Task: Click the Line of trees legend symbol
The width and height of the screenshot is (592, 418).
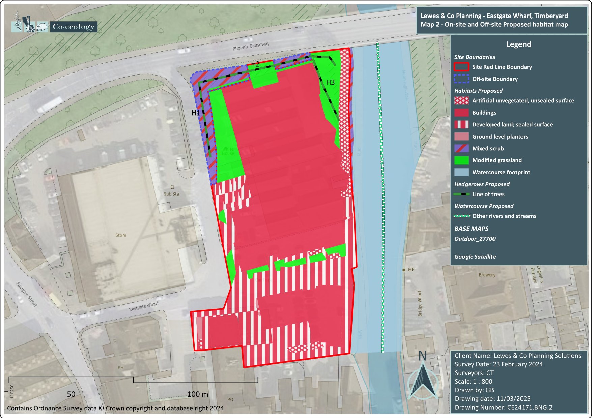Action: pos(461,195)
